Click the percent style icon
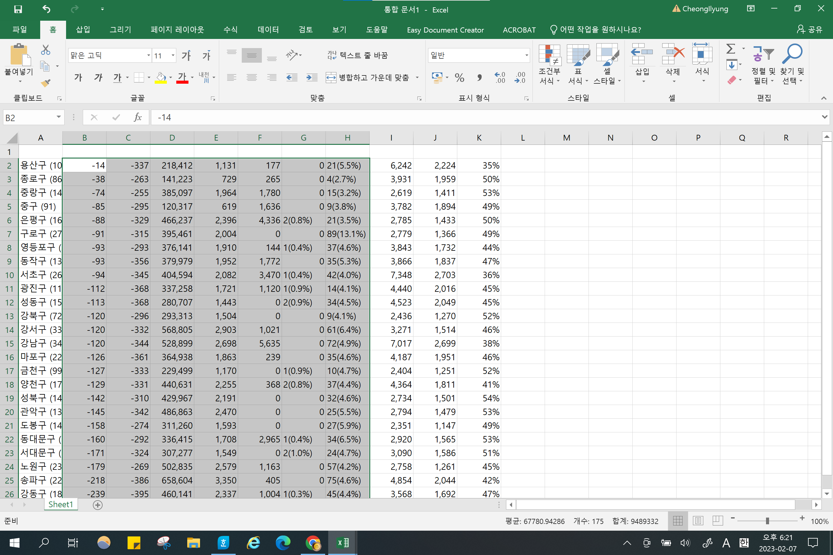This screenshot has height=555, width=833. tap(459, 78)
